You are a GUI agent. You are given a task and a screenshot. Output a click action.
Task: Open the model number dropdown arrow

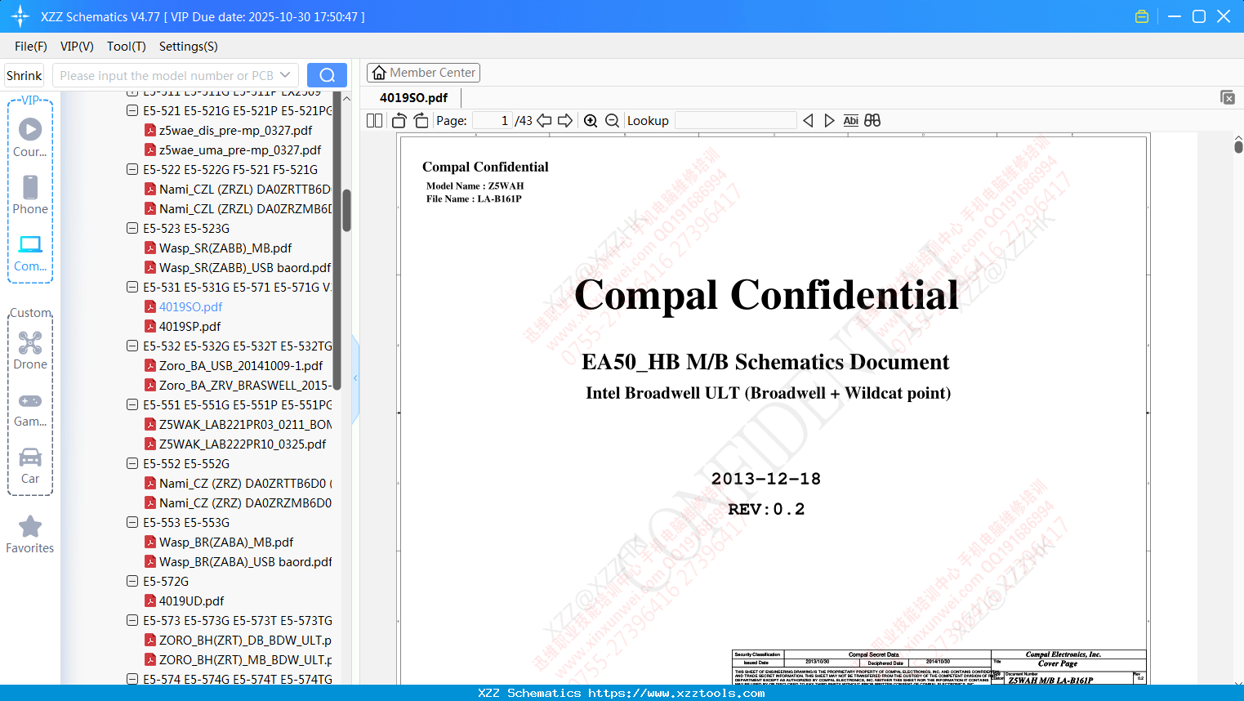(x=285, y=75)
